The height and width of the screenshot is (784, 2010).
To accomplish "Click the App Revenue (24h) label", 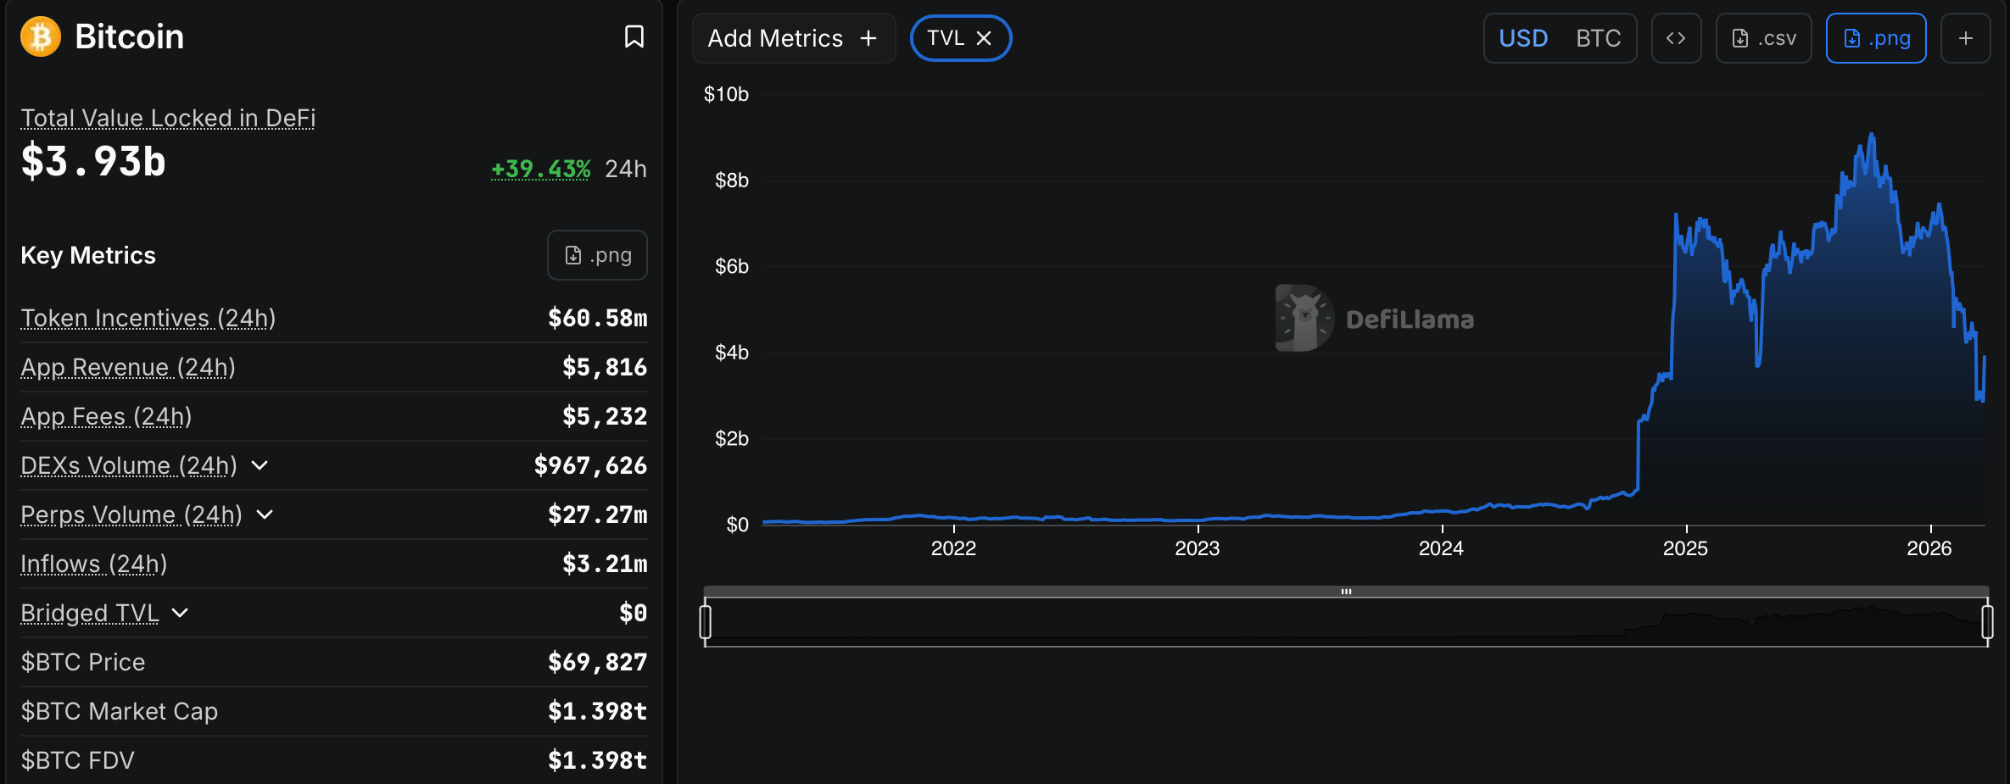I will pyautogui.click(x=127, y=367).
